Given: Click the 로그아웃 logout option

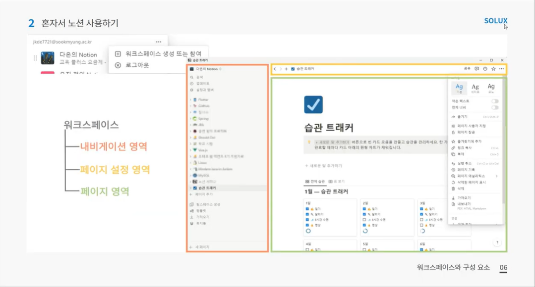Looking at the screenshot, I should pos(132,65).
